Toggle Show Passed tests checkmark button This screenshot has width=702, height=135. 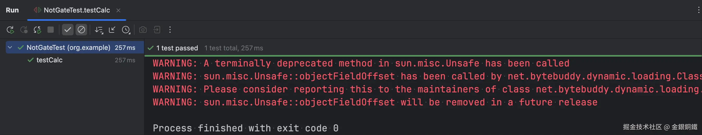click(x=68, y=30)
